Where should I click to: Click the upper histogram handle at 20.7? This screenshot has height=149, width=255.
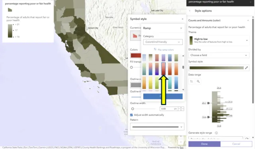click(208, 103)
